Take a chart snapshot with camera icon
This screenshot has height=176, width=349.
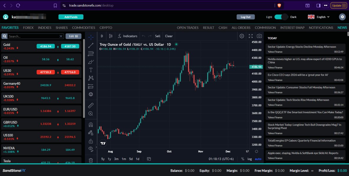point(259,36)
